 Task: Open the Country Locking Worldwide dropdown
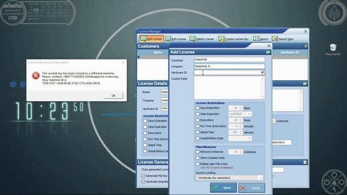[260, 178]
